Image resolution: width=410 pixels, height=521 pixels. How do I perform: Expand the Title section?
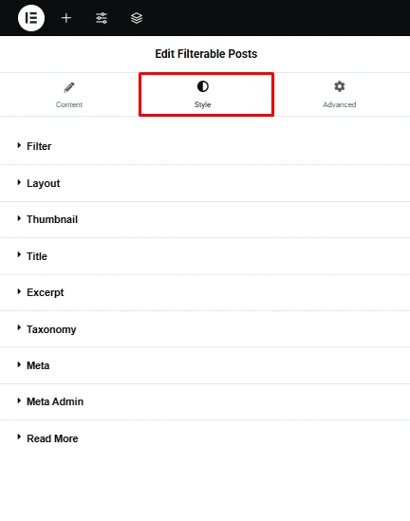[x=205, y=256]
